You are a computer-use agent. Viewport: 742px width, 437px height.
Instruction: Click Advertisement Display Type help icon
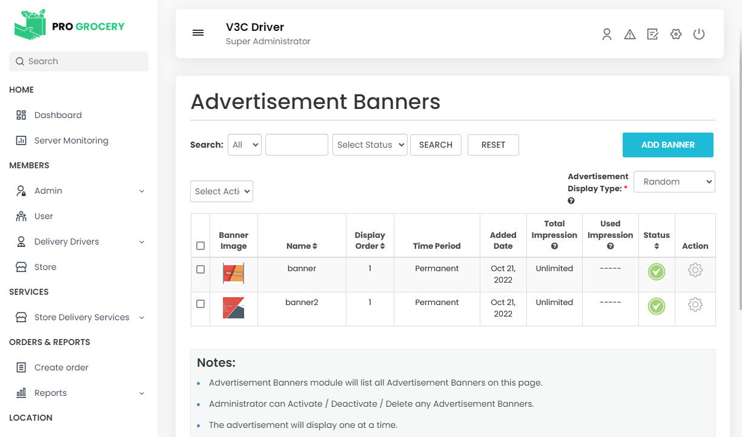click(x=571, y=201)
